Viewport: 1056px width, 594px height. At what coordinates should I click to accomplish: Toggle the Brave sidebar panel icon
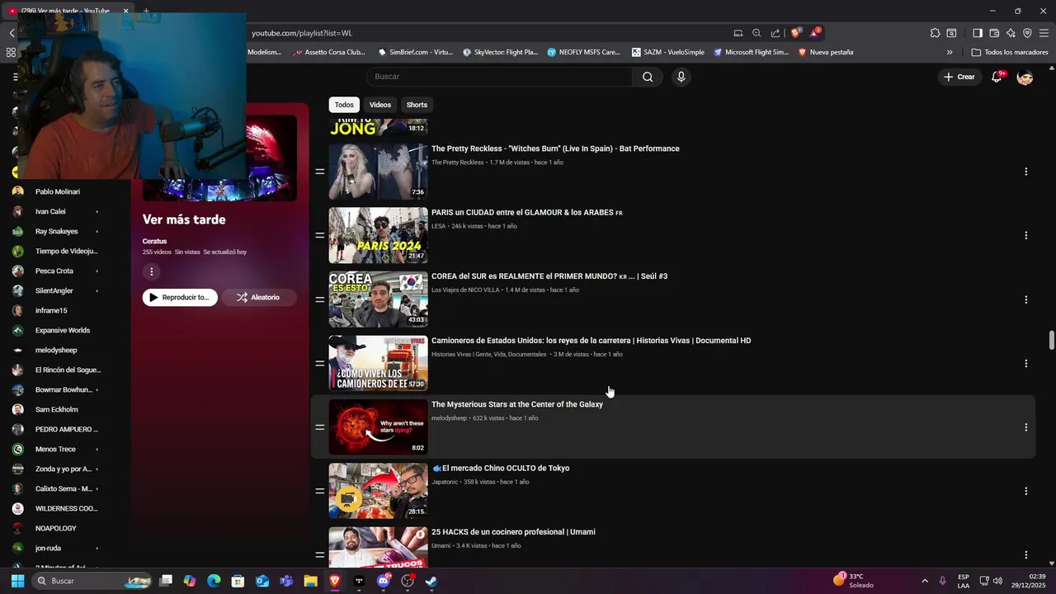(x=978, y=33)
